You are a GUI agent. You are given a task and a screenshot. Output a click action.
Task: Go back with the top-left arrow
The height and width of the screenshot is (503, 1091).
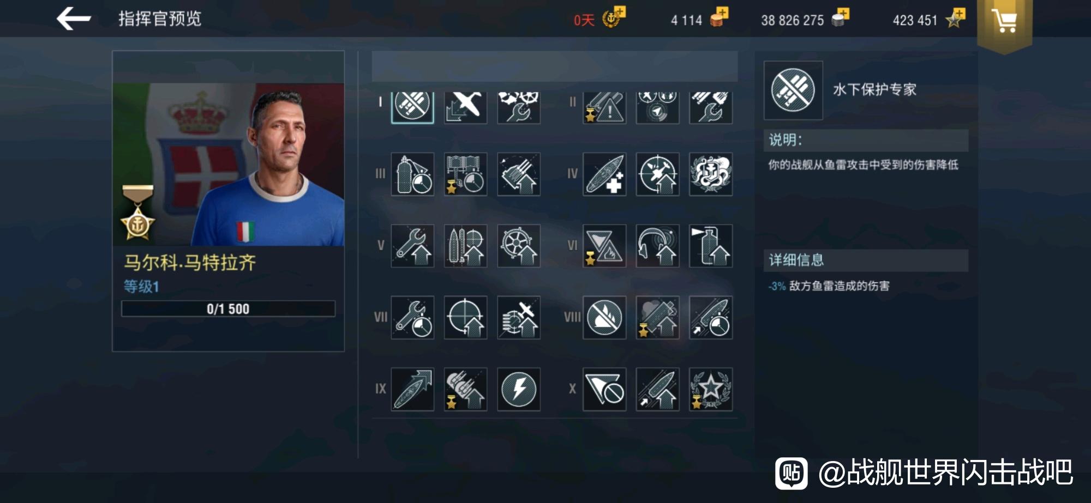click(73, 19)
